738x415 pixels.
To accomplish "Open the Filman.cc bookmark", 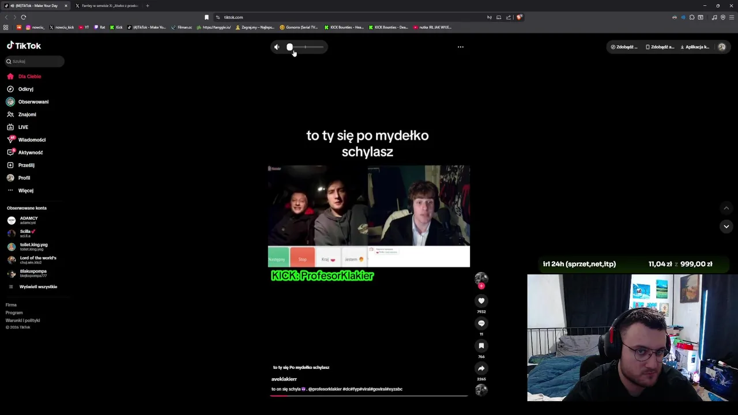I will pos(182,27).
